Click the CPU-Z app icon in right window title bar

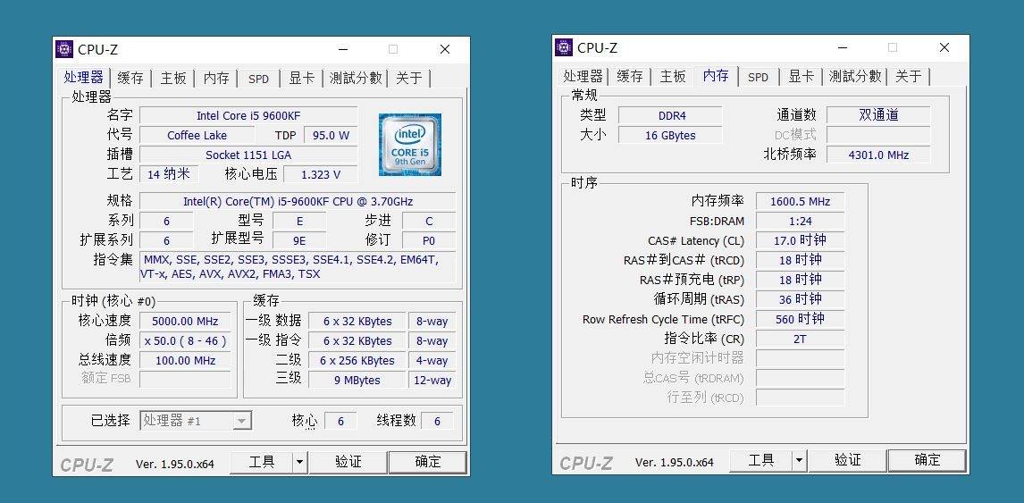pyautogui.click(x=564, y=47)
